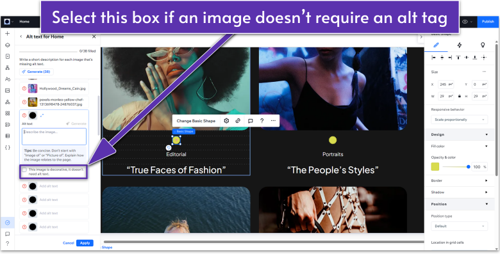Close the Alt text for Home panel
The image size is (500, 254).
point(94,36)
